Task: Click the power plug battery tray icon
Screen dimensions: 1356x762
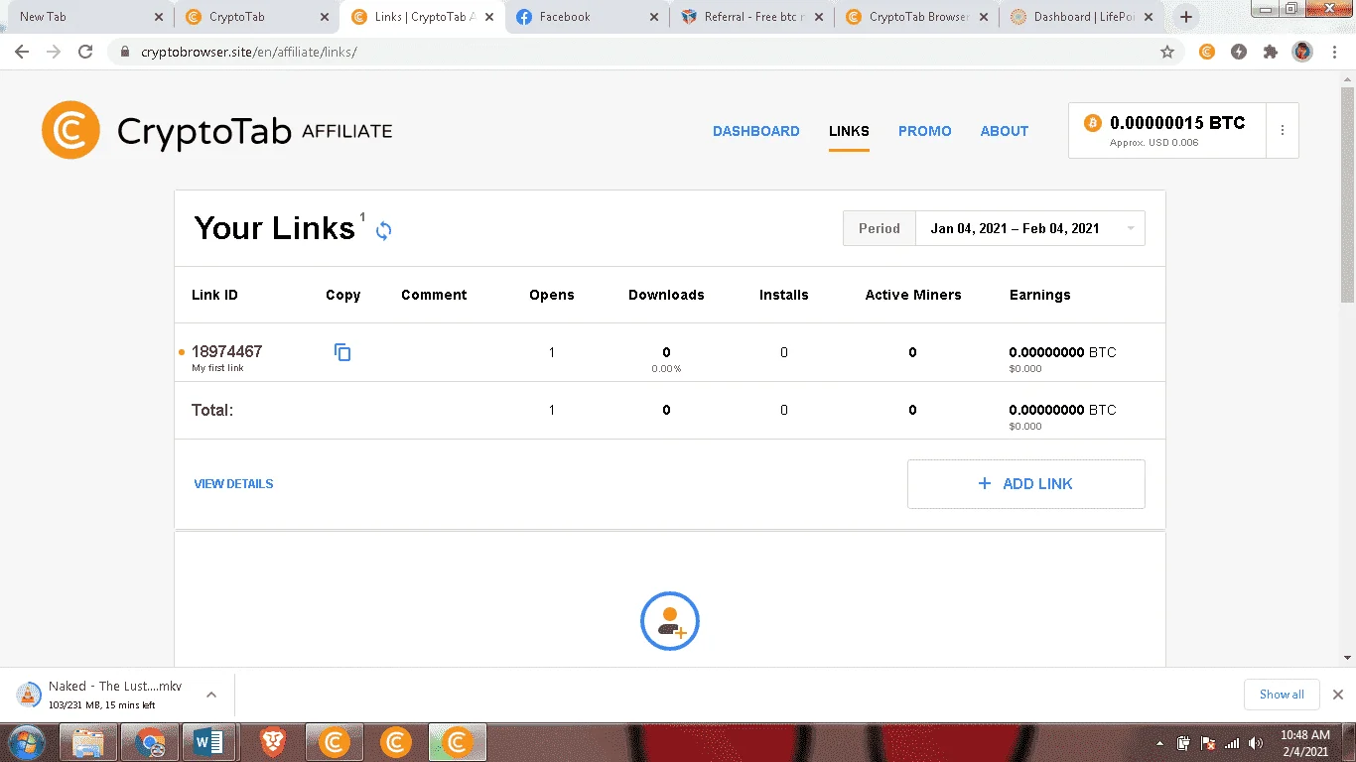Action: [1184, 742]
